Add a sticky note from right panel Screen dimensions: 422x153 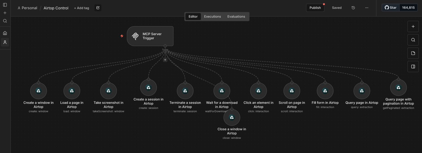413,53
